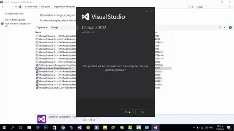Expand the address bar history dropdown
Viewport: 234px width, 131px height.
(189, 7)
